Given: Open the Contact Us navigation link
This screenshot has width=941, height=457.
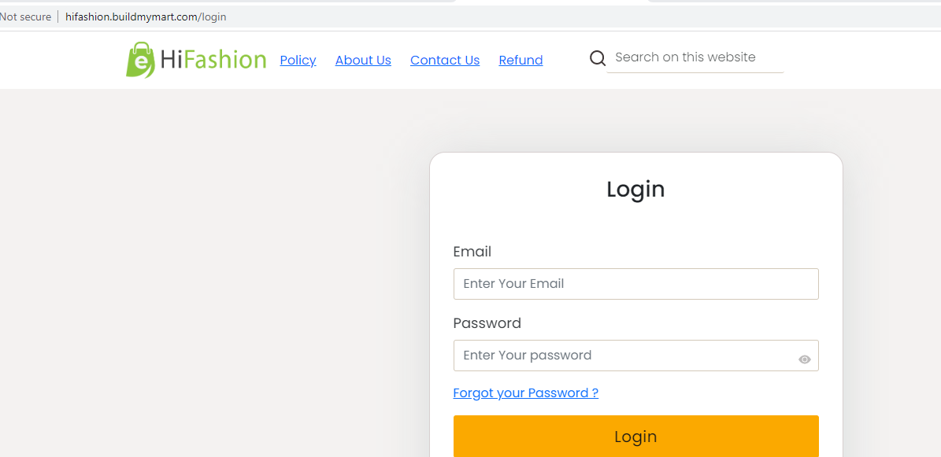Looking at the screenshot, I should coord(445,60).
